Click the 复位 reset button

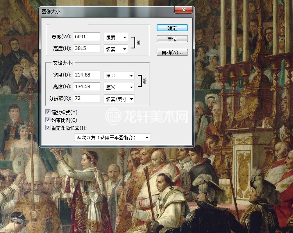(172, 39)
